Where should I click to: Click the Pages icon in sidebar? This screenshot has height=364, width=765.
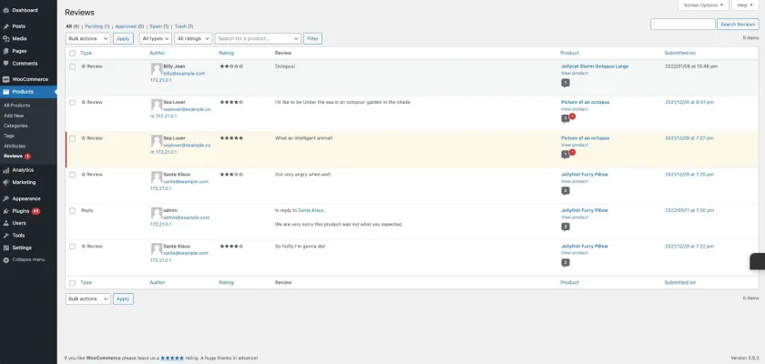coord(5,51)
